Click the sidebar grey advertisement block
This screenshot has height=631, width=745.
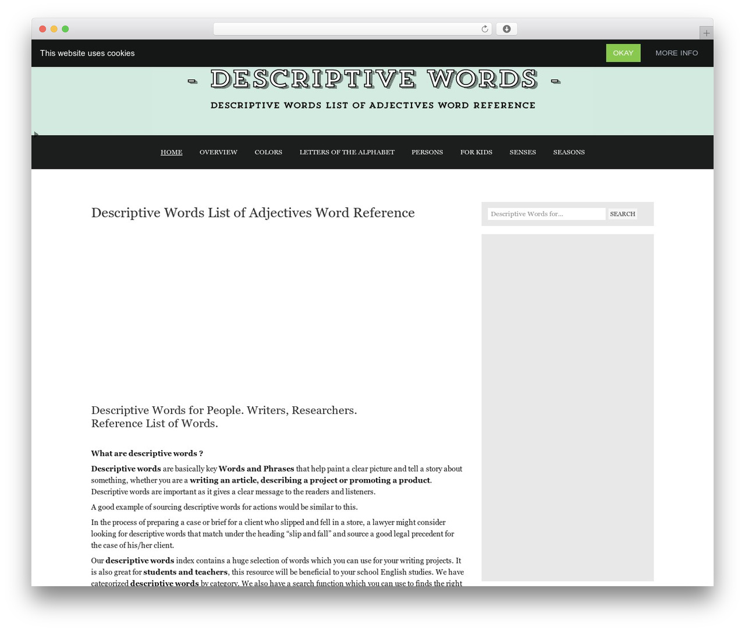(567, 407)
